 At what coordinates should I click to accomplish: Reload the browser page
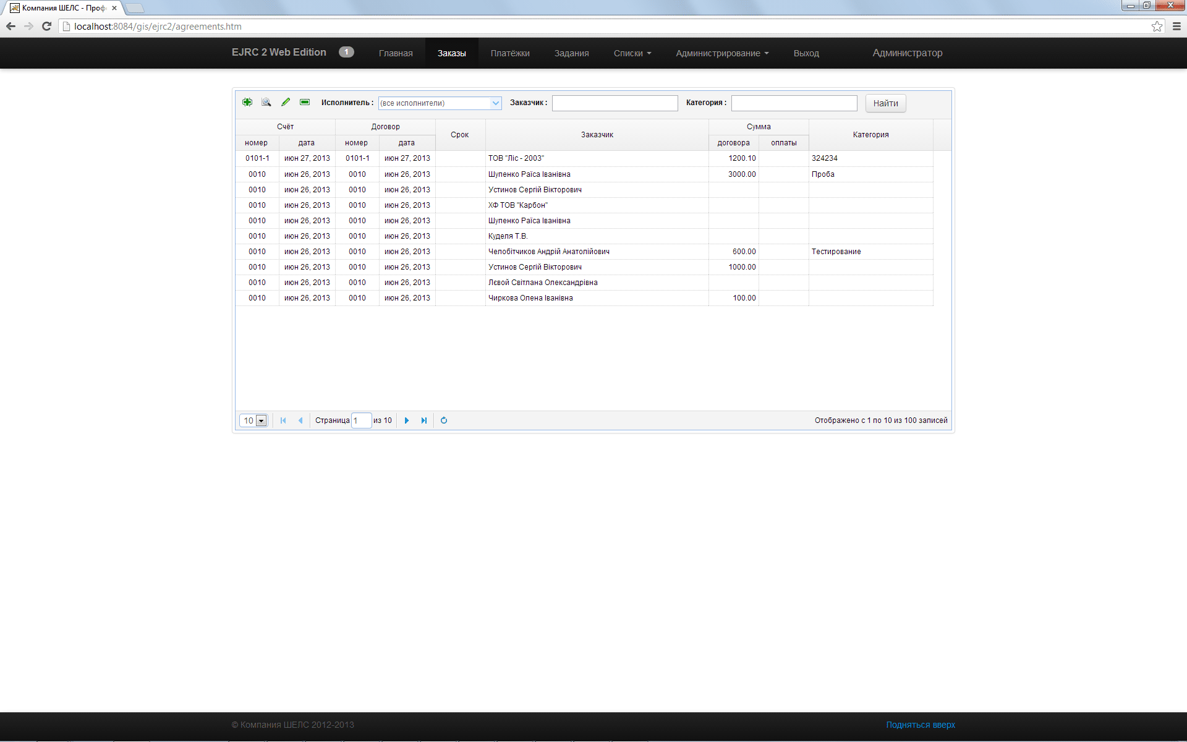pyautogui.click(x=46, y=26)
